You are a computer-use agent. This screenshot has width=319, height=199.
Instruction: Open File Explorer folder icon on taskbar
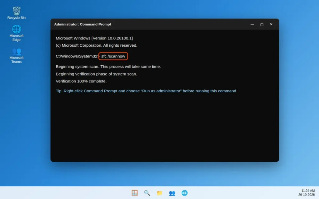point(159,193)
